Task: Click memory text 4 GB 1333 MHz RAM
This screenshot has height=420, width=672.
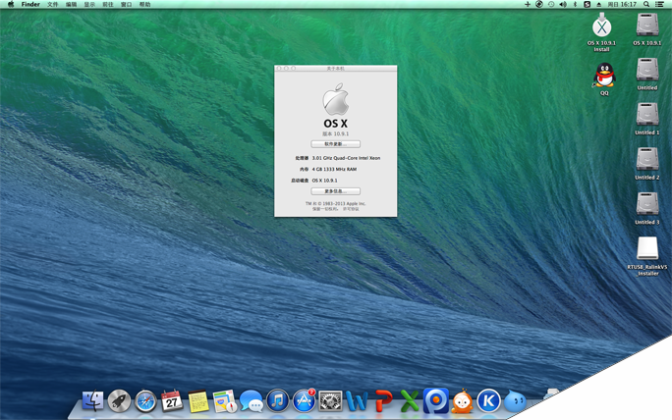Action: (334, 169)
